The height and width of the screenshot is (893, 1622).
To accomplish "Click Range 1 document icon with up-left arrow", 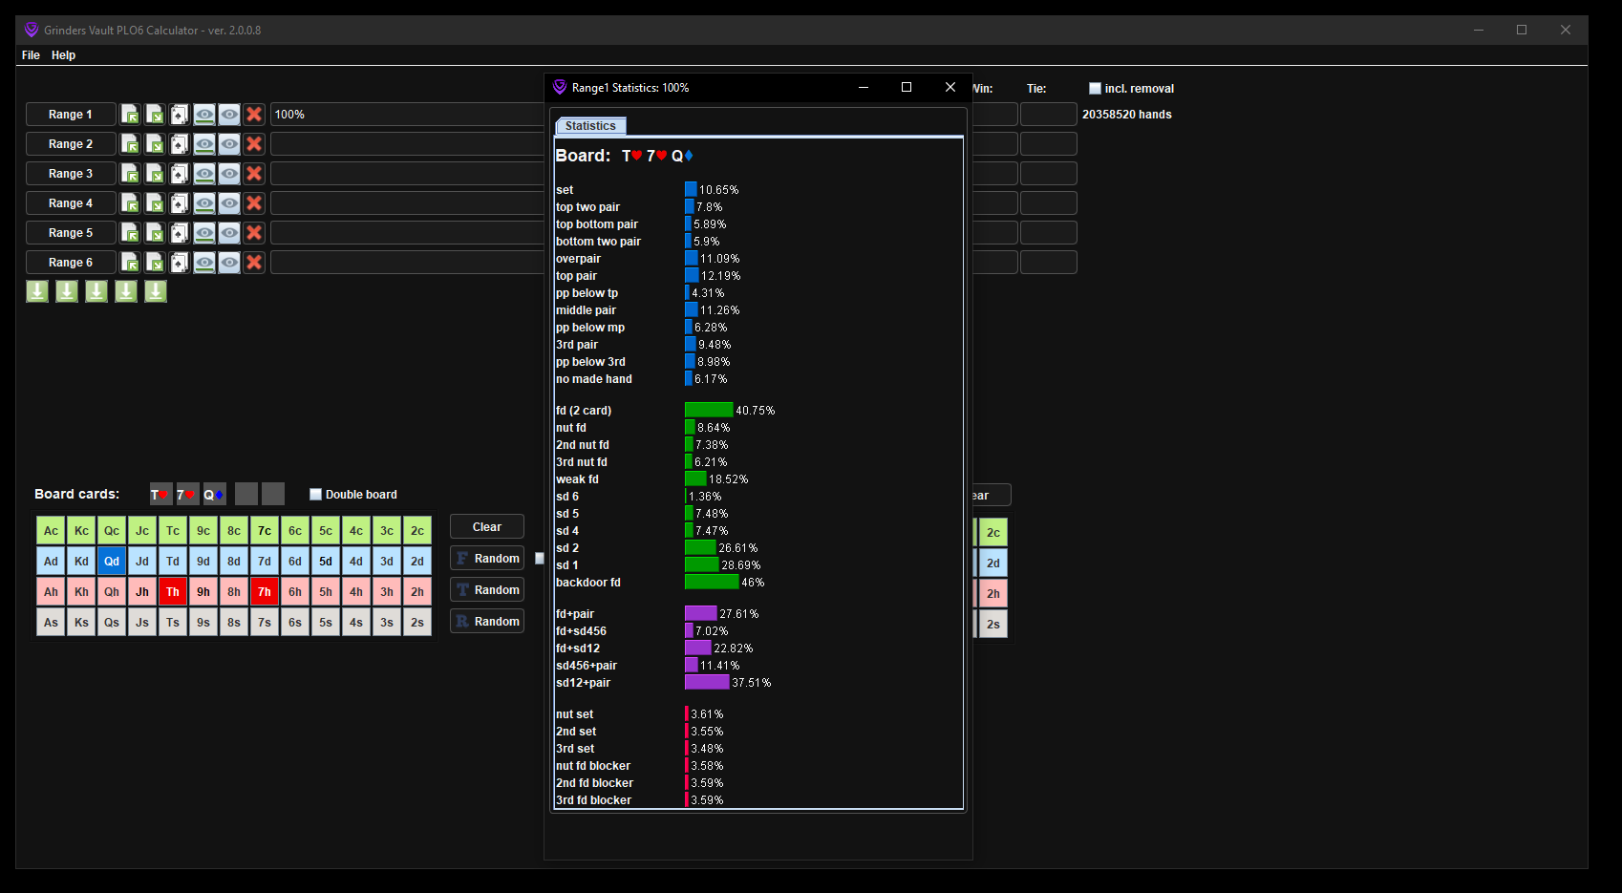I will 130,115.
